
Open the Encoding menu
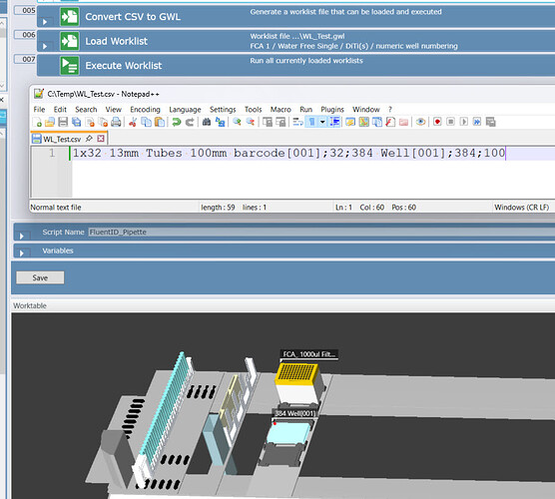(x=145, y=110)
